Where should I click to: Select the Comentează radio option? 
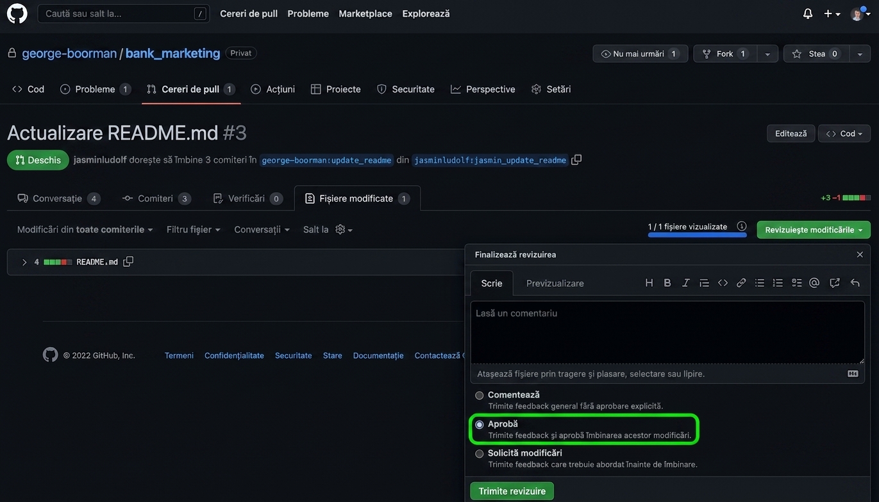[479, 396]
